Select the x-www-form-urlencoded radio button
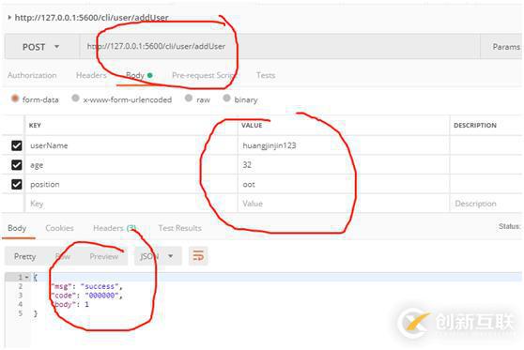This screenshot has height=350, width=524. pos(75,99)
